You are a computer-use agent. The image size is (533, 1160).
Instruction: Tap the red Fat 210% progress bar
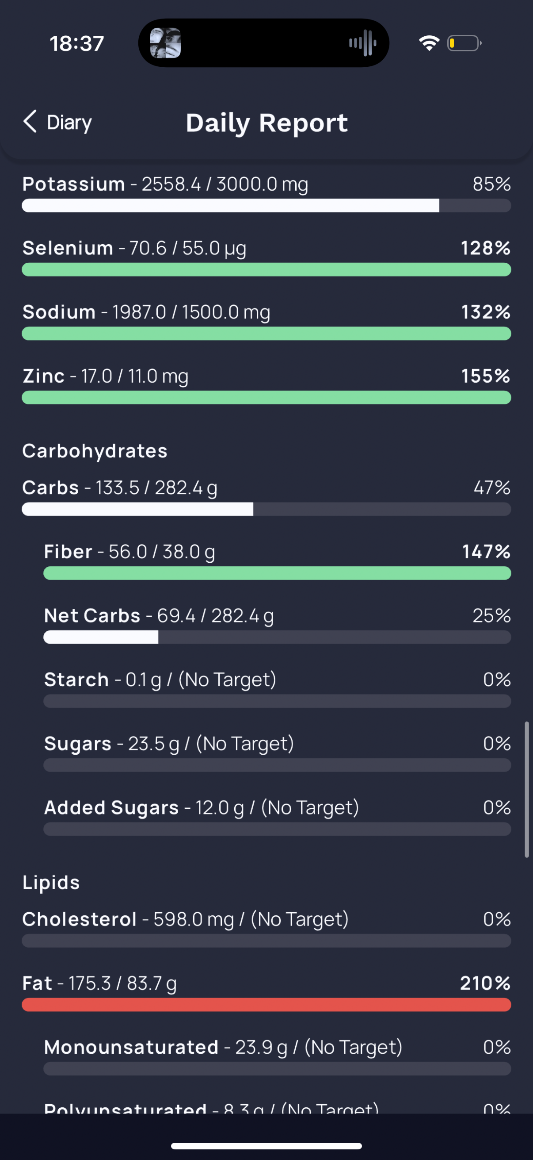[266, 1005]
